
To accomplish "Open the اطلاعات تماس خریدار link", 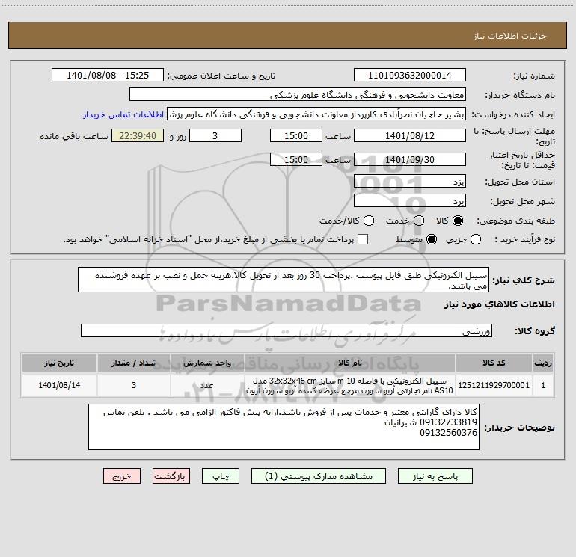I will coord(123,114).
